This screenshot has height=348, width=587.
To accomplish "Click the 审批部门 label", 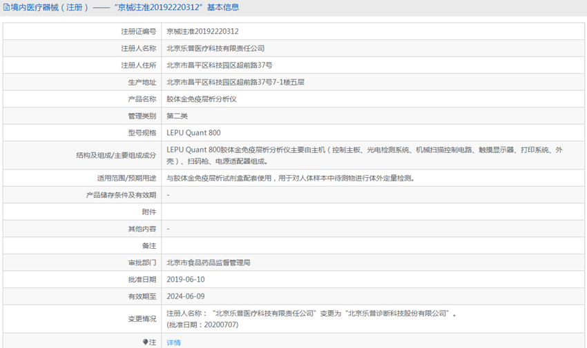I will pyautogui.click(x=142, y=263).
